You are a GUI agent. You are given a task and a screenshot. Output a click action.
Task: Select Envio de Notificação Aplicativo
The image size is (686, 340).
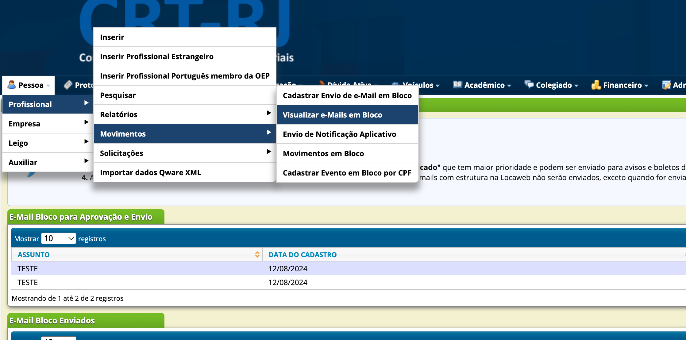tap(347, 134)
